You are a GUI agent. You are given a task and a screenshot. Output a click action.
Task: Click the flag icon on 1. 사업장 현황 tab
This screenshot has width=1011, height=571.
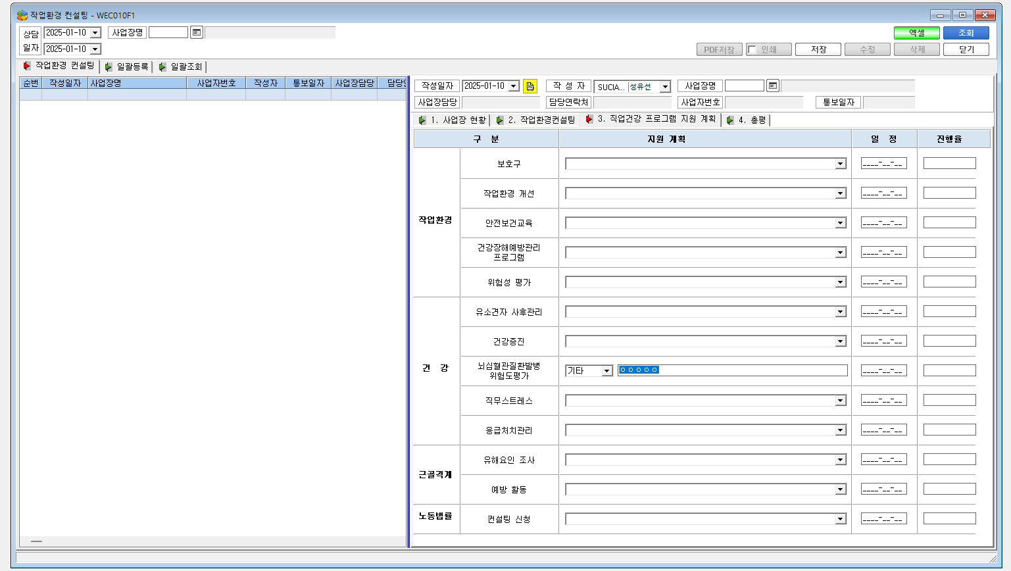pos(422,120)
